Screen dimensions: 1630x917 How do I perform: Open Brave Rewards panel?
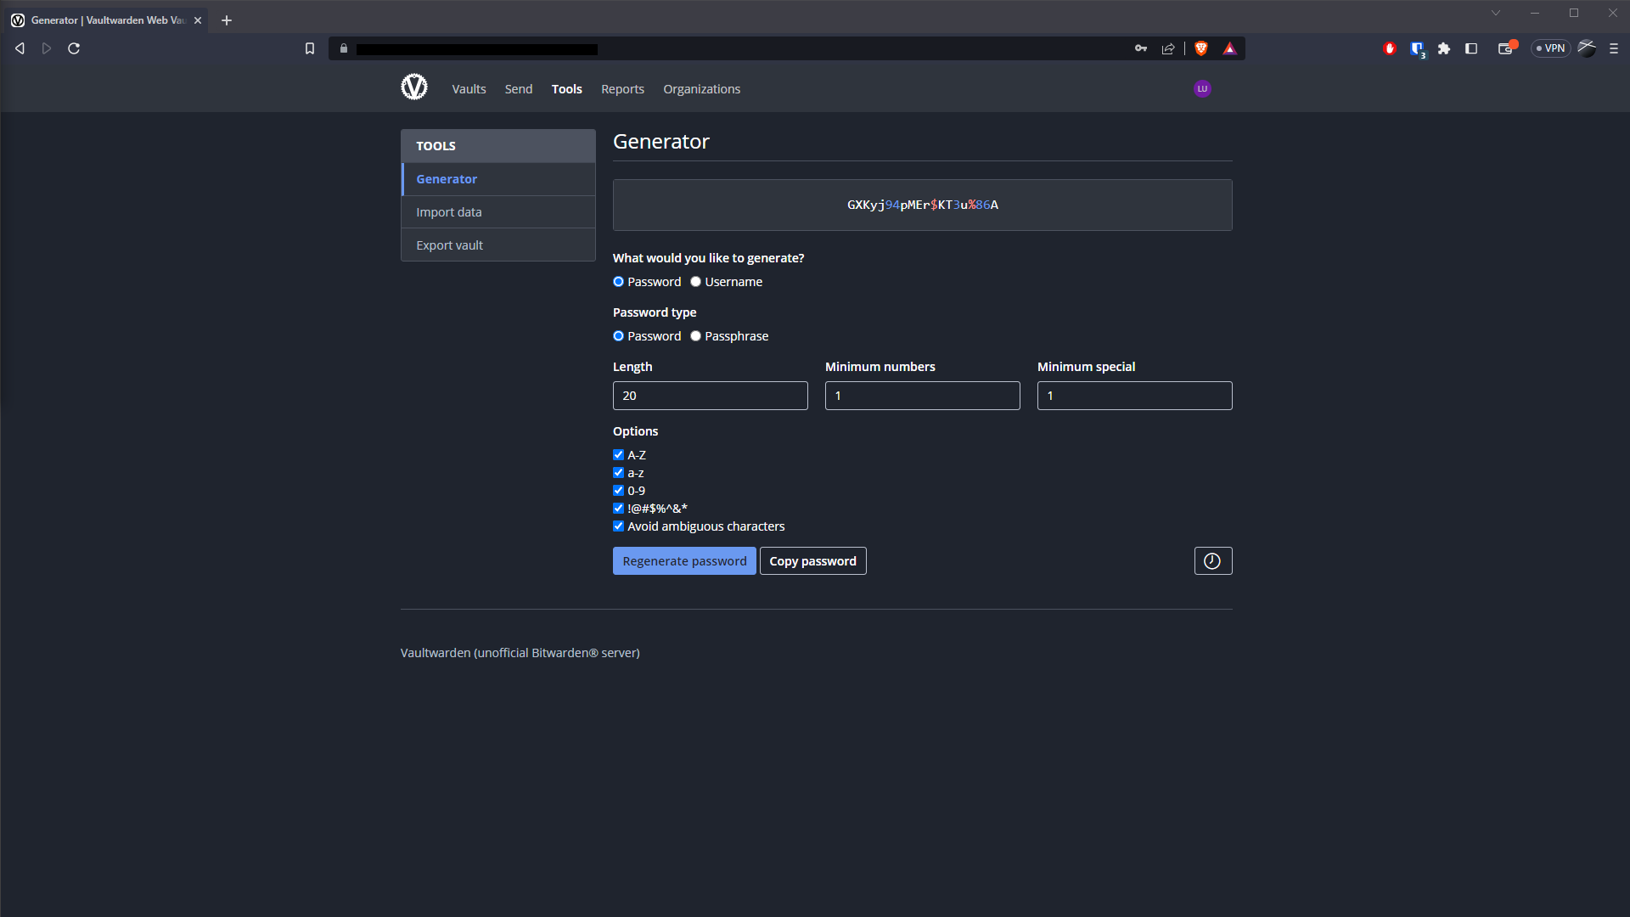tap(1229, 48)
